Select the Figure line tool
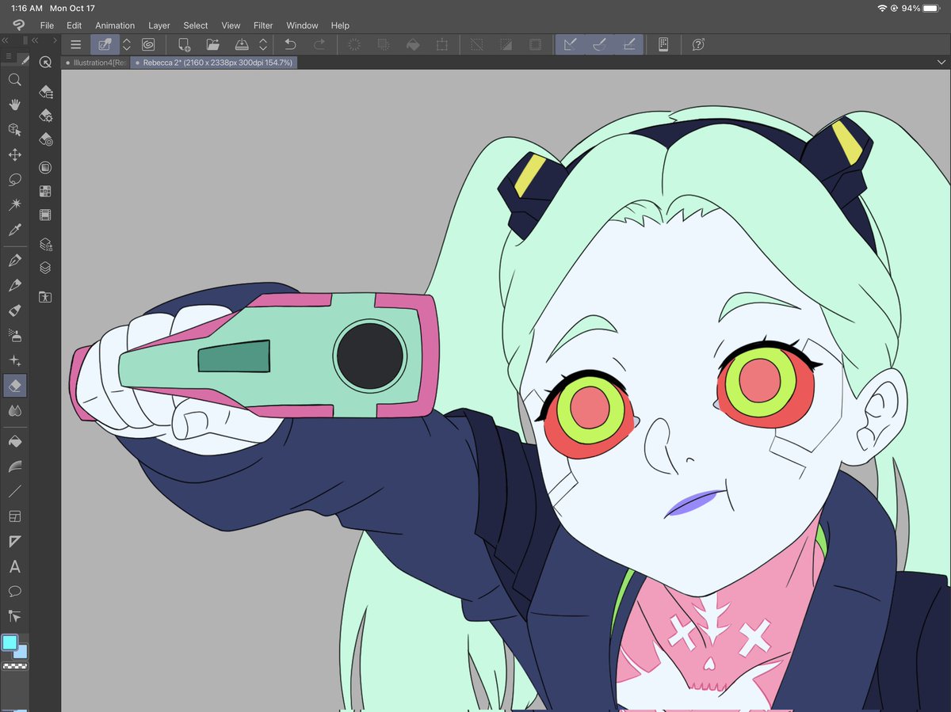The image size is (951, 712). point(14,491)
